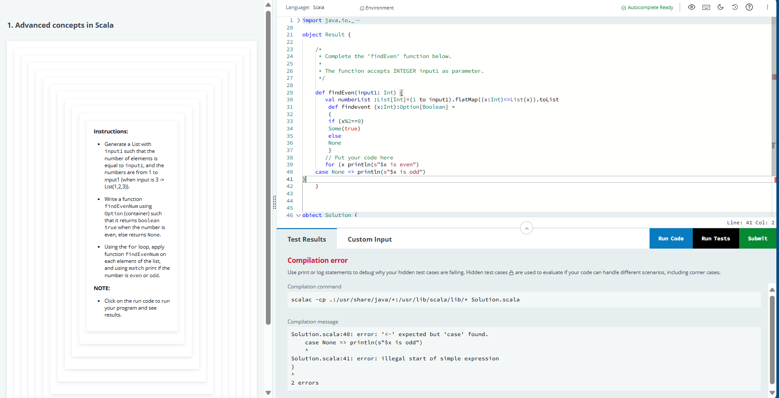Click the problem panel scrollbar thumb
This screenshot has width=779, height=398.
coord(268,168)
